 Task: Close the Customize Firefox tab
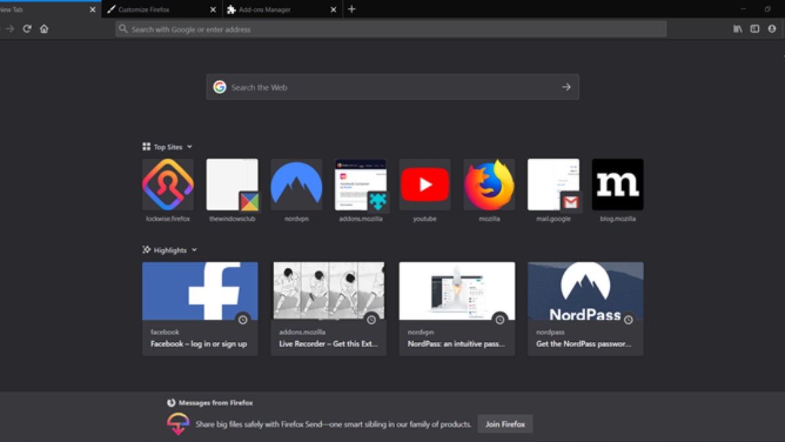(213, 10)
